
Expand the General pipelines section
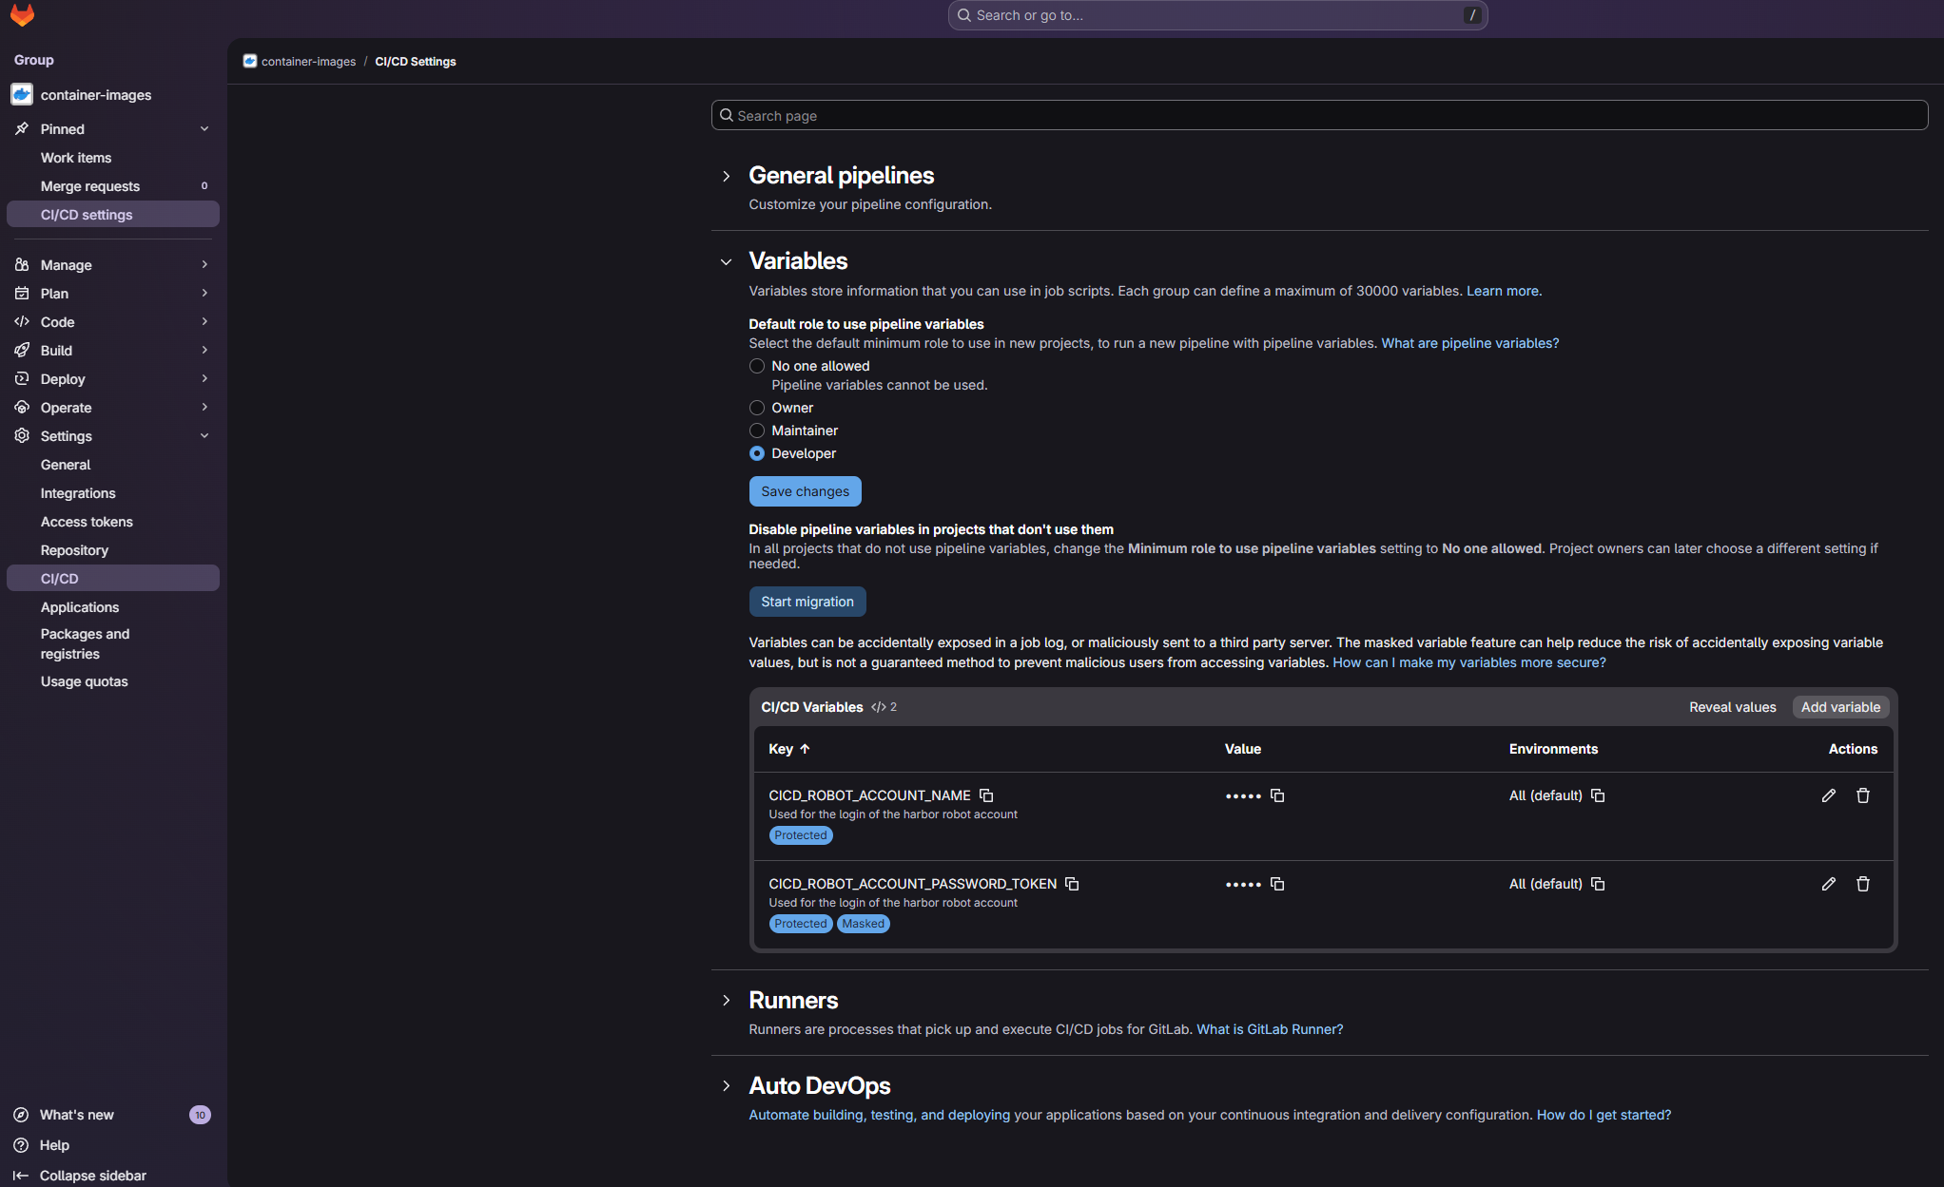tap(727, 176)
